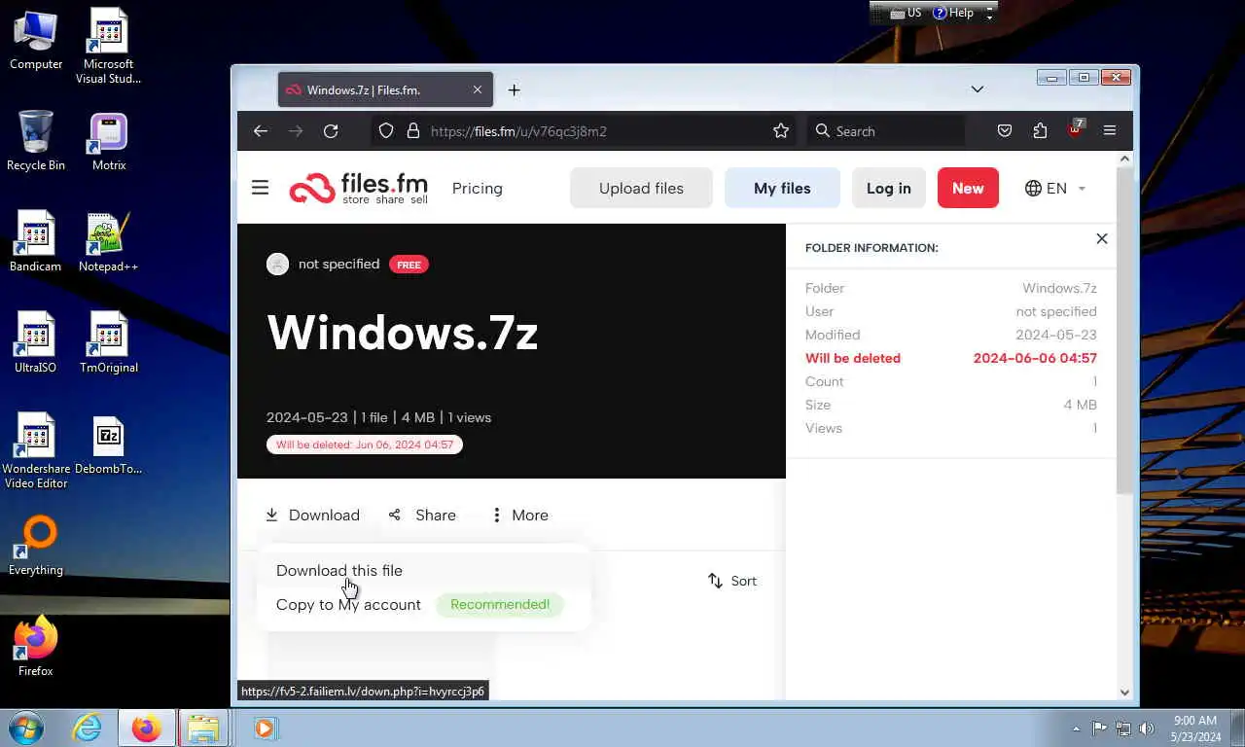Click the padlock site info icon
The image size is (1245, 747).
[x=412, y=130]
